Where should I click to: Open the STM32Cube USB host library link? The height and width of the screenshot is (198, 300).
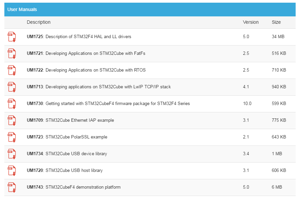(65, 170)
